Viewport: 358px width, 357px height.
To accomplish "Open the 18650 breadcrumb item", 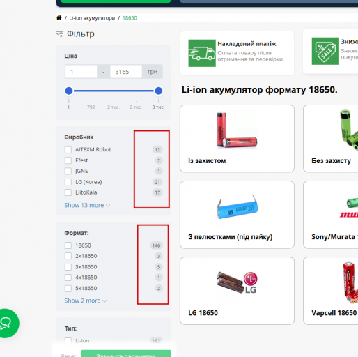I will click(130, 18).
